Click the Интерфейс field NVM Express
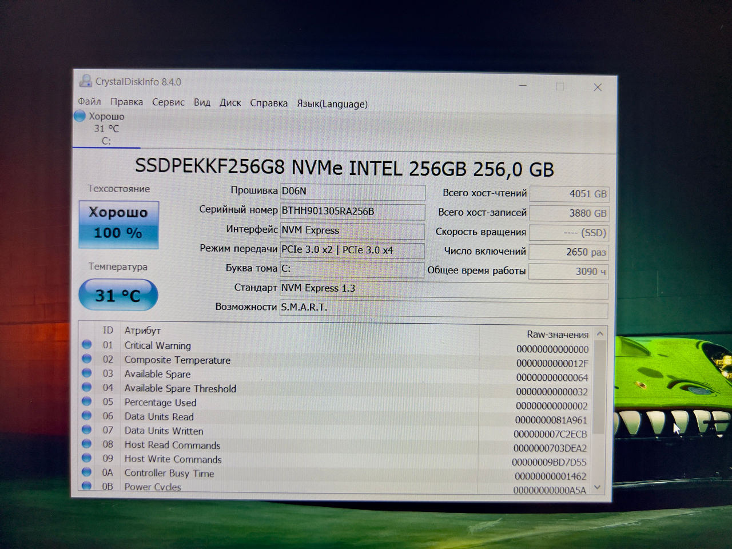 (x=352, y=230)
